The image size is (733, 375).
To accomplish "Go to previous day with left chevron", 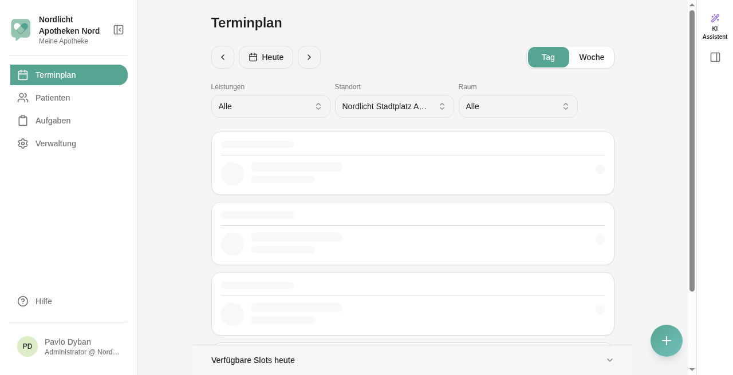I will (223, 57).
